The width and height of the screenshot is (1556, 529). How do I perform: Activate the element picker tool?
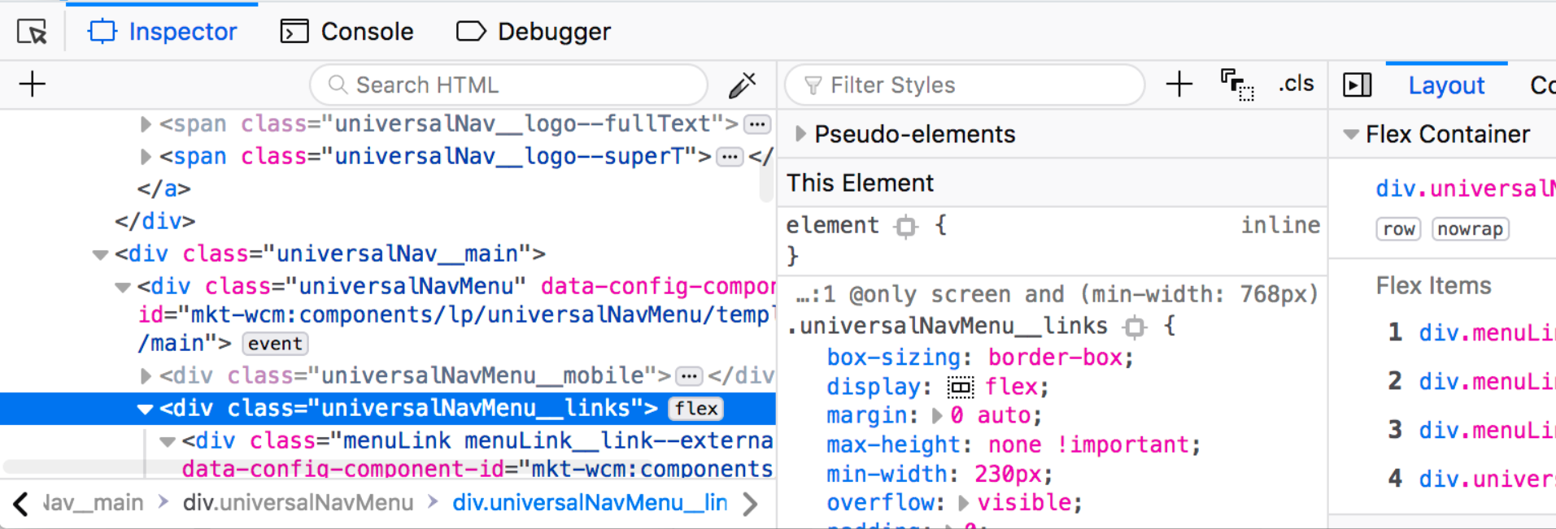[x=32, y=32]
